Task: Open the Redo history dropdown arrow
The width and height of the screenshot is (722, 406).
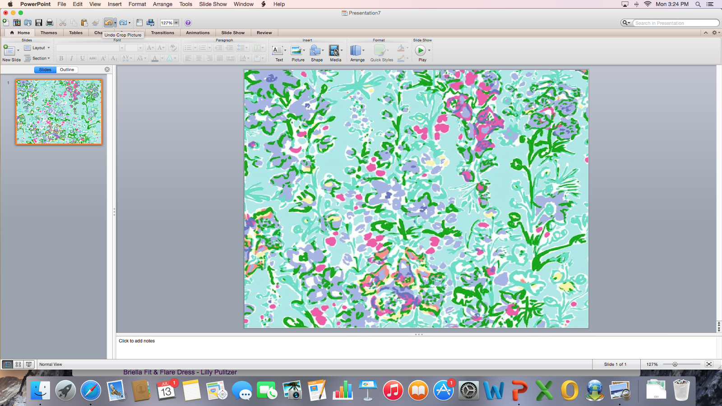Action: point(130,23)
